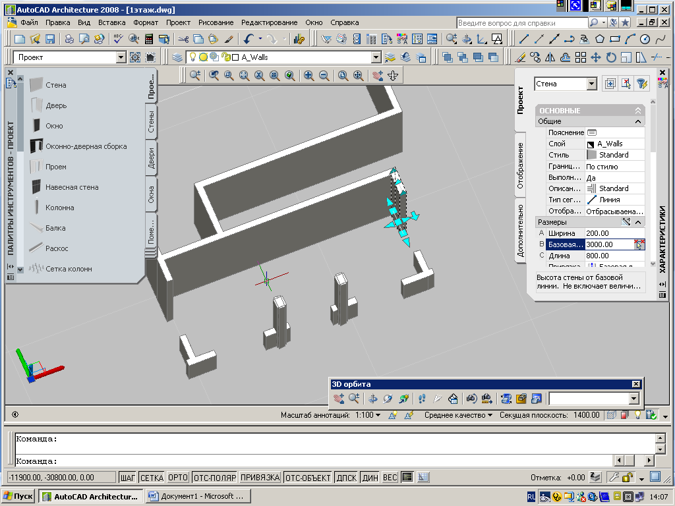The height and width of the screenshot is (506, 675).
Task: Toggle СЕТКА grid display
Action: (x=152, y=478)
